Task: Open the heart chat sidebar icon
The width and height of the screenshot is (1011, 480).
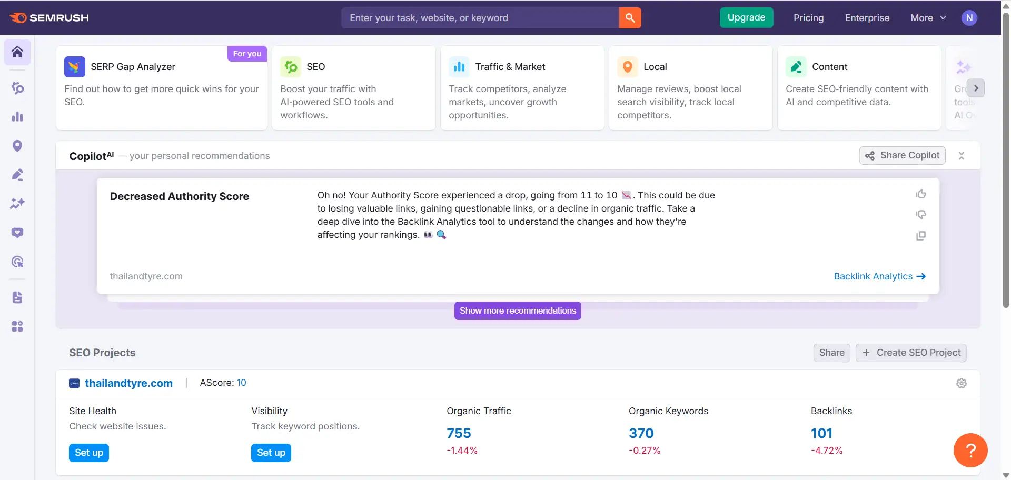Action: (17, 233)
